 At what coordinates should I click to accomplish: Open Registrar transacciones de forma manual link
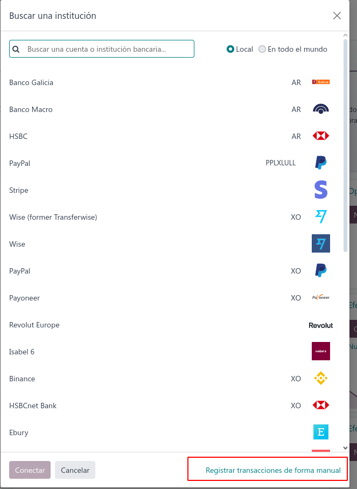273,470
